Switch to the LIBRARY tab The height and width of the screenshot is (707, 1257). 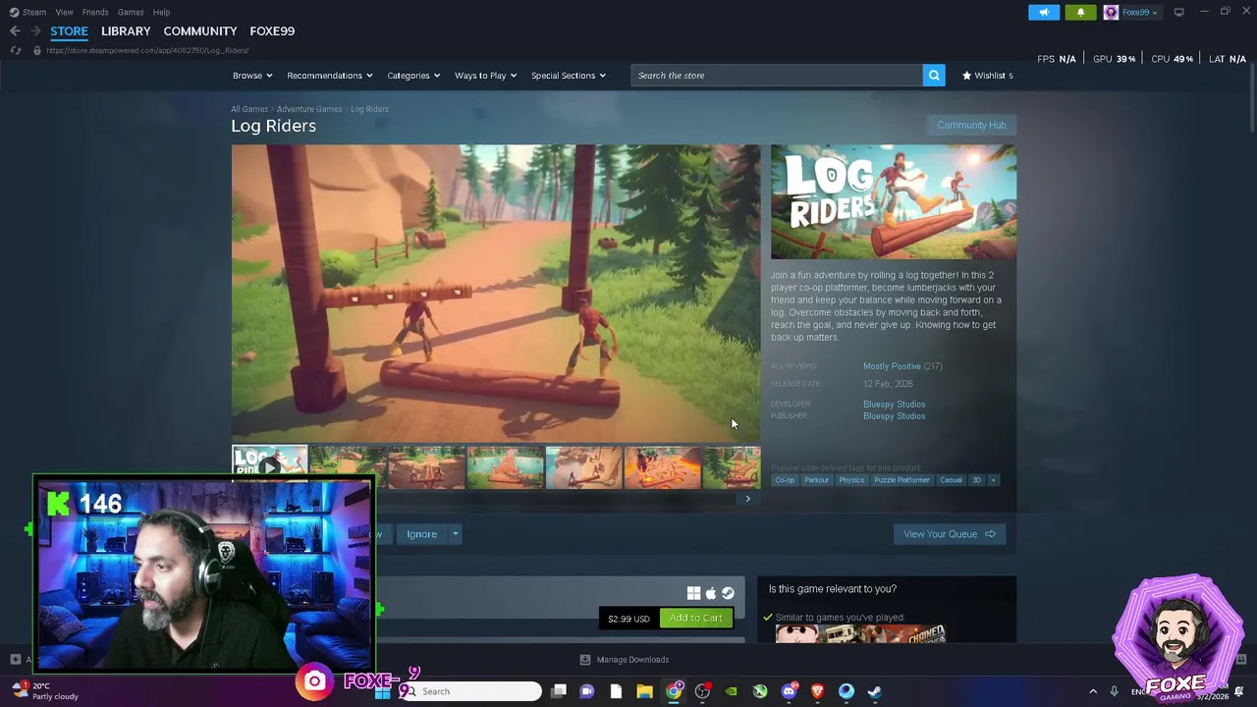(x=126, y=31)
